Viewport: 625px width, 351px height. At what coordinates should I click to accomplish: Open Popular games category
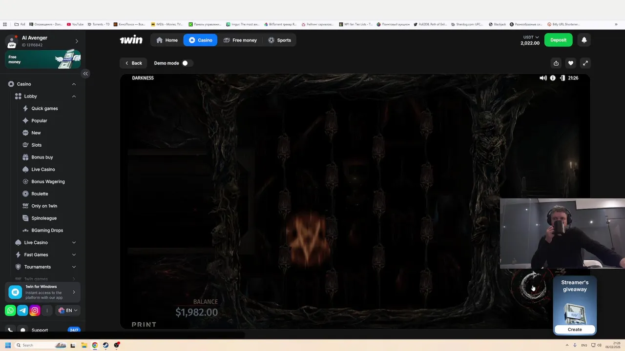39,120
